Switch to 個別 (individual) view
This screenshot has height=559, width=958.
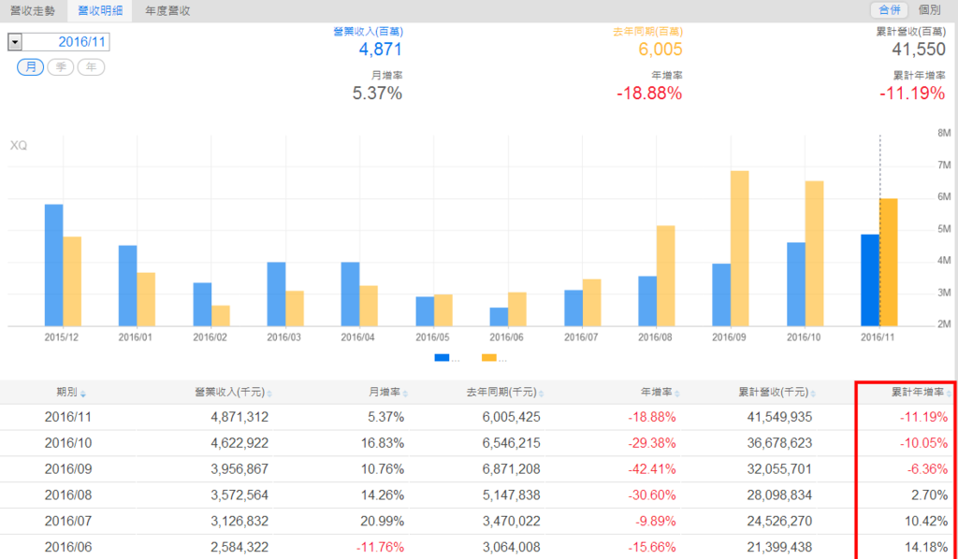[929, 10]
